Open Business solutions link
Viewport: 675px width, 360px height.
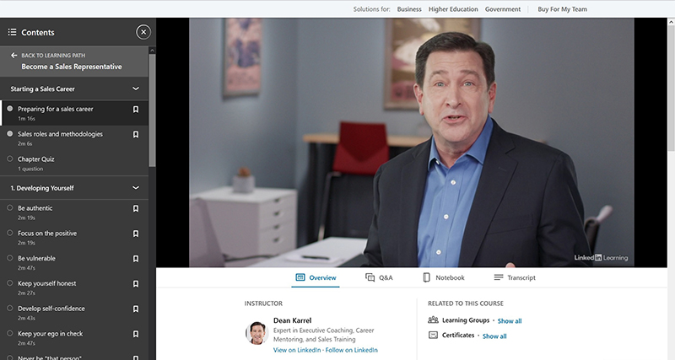tap(409, 9)
